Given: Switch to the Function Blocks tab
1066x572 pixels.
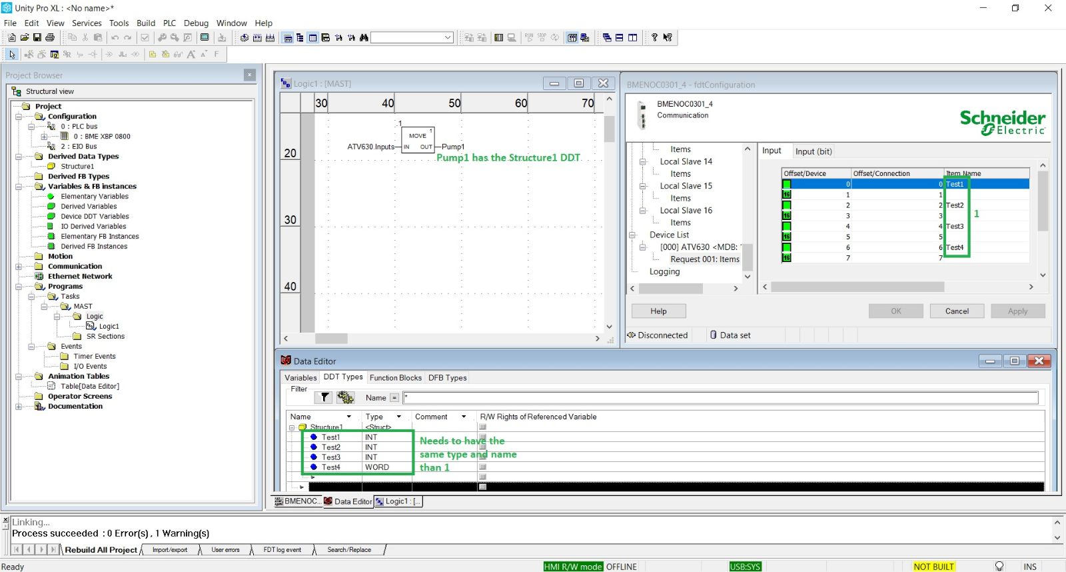Looking at the screenshot, I should [396, 377].
